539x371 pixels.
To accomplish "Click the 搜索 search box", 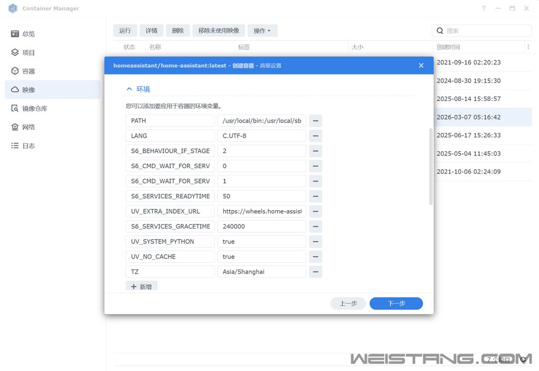I will pyautogui.click(x=486, y=31).
